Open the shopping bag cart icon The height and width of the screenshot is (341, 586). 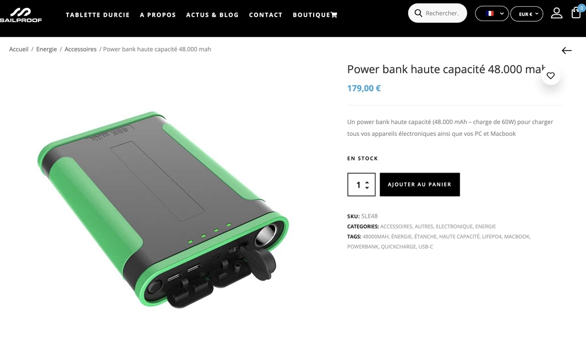576,13
